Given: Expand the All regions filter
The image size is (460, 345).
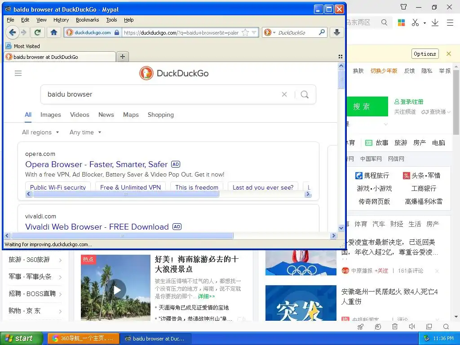Looking at the screenshot, I should click(40, 133).
